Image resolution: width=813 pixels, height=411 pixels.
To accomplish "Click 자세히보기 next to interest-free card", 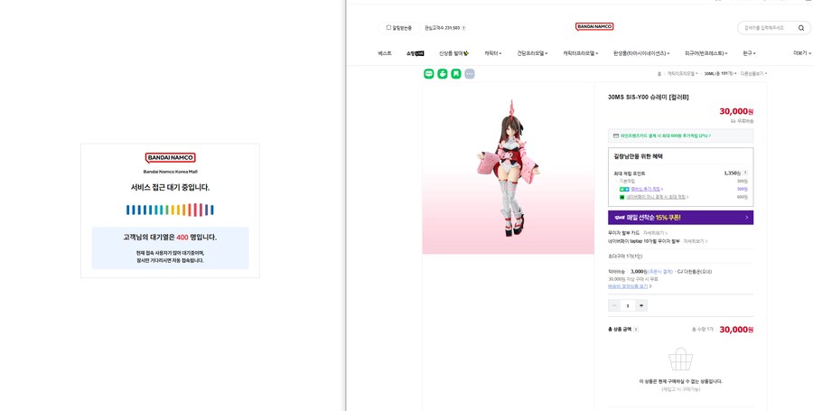I will [655, 233].
